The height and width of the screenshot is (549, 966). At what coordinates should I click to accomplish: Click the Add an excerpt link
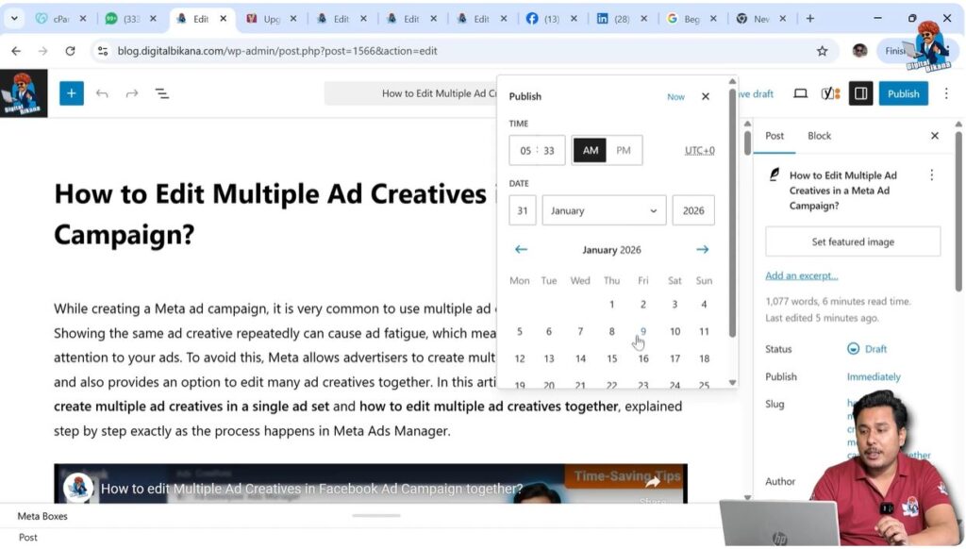click(x=802, y=274)
